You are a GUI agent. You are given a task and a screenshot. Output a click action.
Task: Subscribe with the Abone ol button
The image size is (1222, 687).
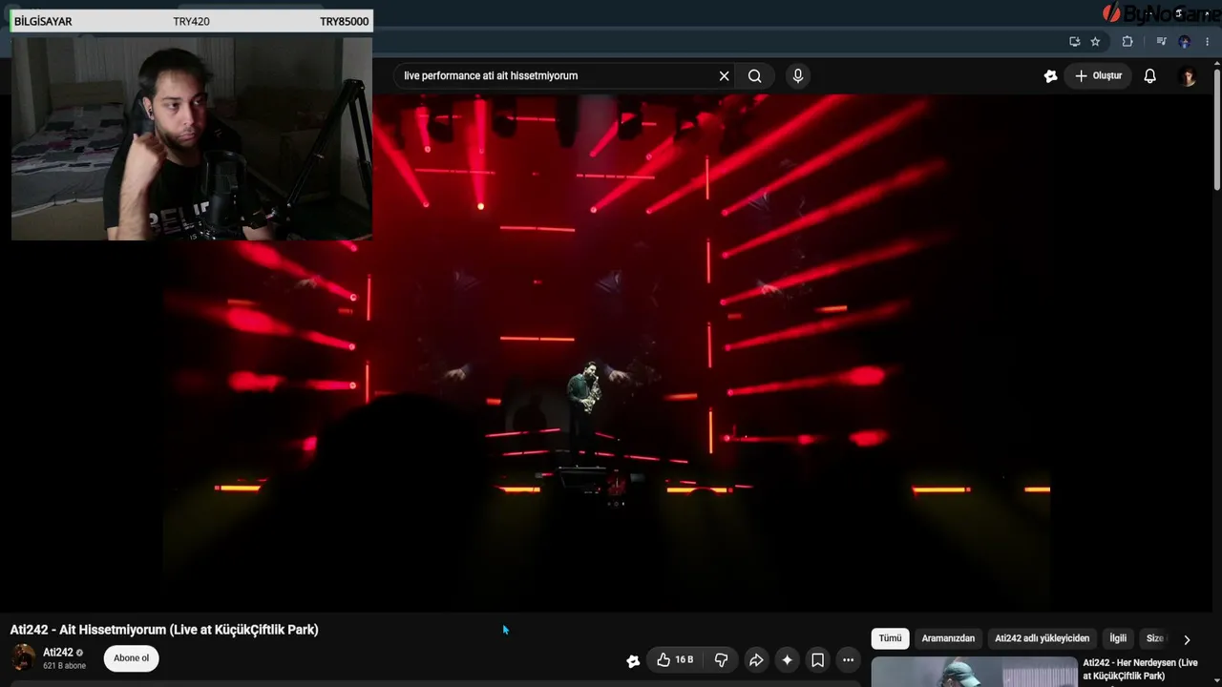pos(132,658)
